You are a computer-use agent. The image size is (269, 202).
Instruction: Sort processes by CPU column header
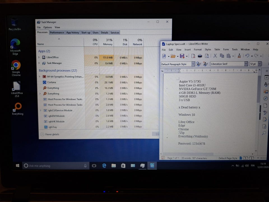tap(92, 42)
